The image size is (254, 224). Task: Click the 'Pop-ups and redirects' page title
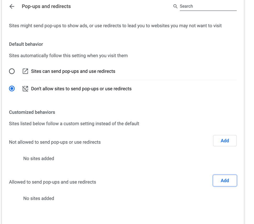click(x=46, y=6)
